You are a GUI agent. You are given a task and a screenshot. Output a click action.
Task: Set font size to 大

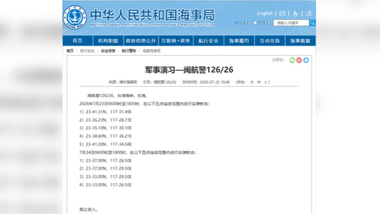click(x=252, y=82)
